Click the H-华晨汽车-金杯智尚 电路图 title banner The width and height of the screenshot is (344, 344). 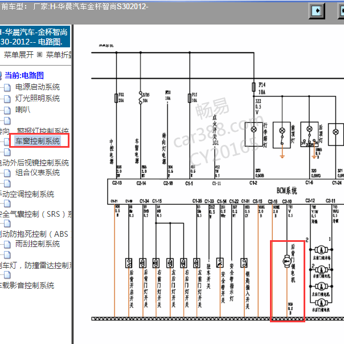[x=35, y=37]
